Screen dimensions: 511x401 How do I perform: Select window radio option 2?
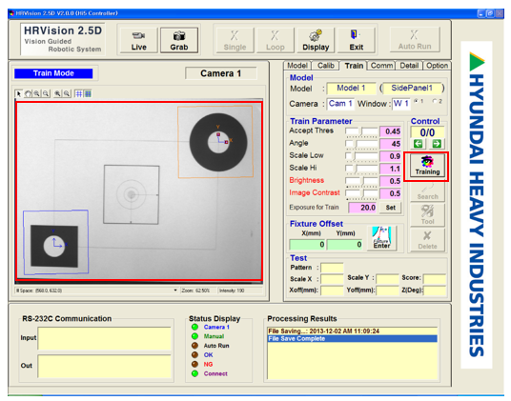(x=435, y=101)
